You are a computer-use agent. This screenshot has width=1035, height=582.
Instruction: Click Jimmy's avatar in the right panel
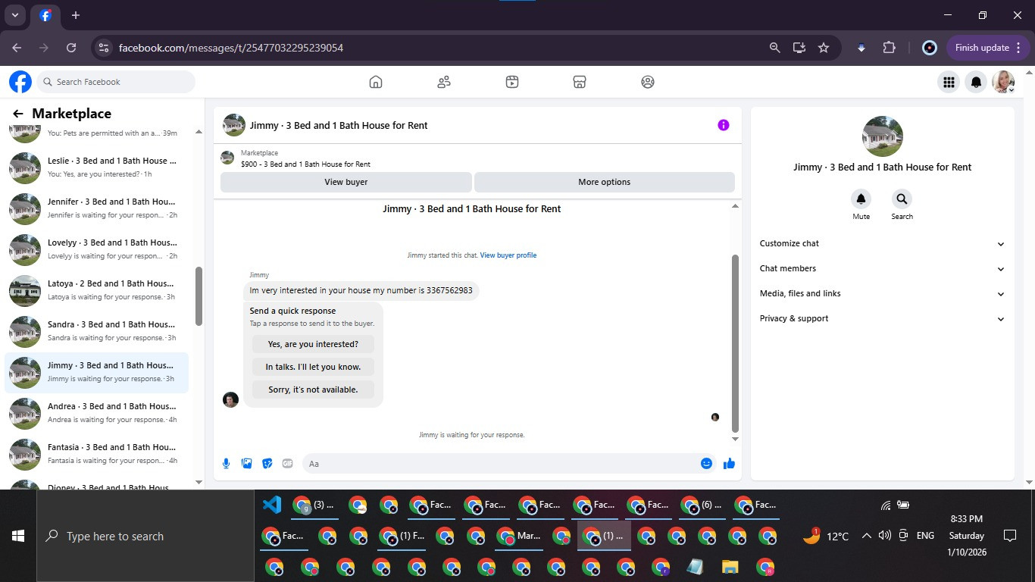click(883, 136)
